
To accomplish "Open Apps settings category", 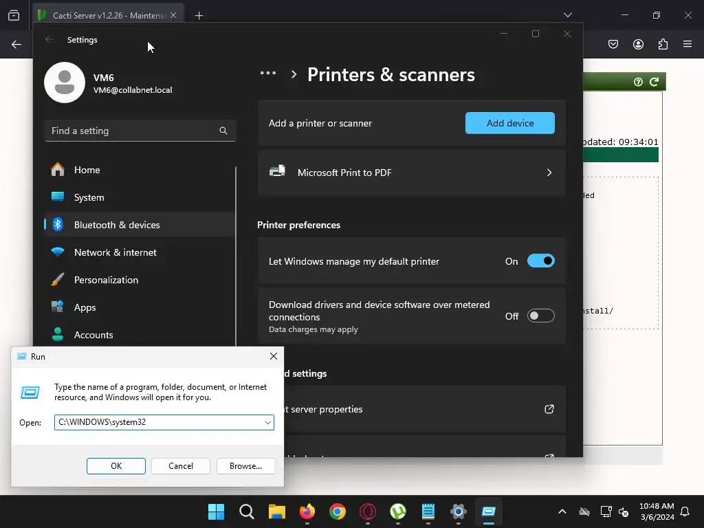I will point(139,307).
